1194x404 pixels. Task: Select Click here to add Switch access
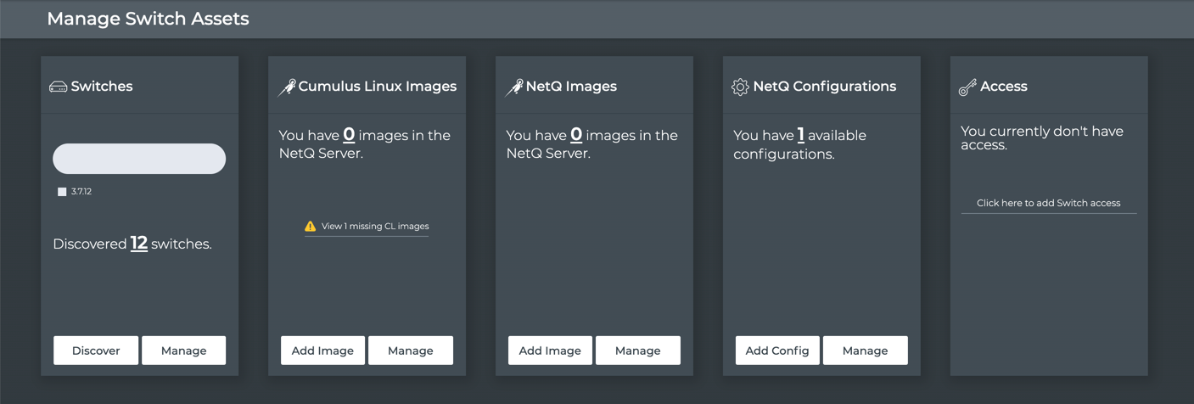click(1048, 203)
